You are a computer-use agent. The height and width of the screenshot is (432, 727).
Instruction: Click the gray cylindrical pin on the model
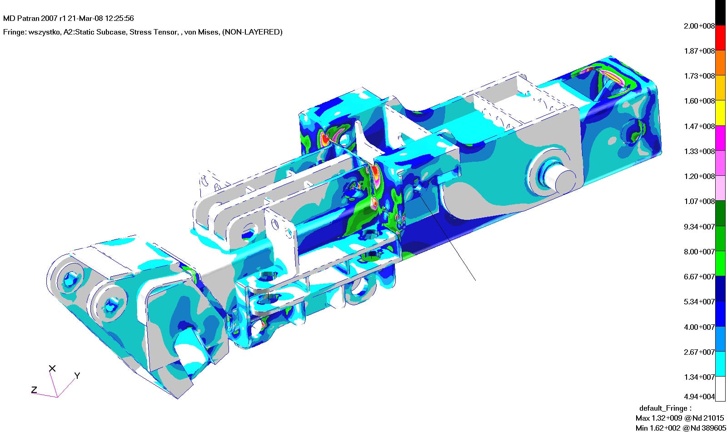coord(566,179)
